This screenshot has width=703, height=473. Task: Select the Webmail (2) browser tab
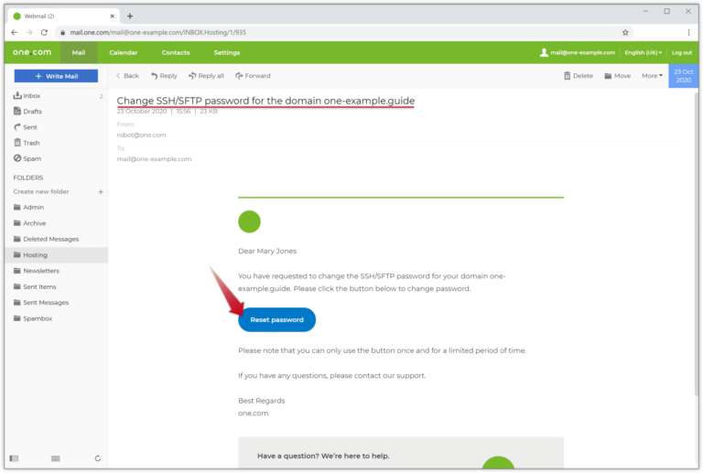(x=64, y=16)
